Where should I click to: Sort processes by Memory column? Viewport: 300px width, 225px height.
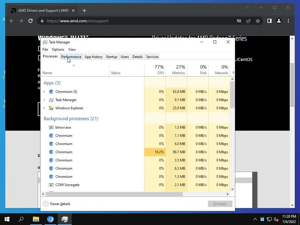coord(176,70)
